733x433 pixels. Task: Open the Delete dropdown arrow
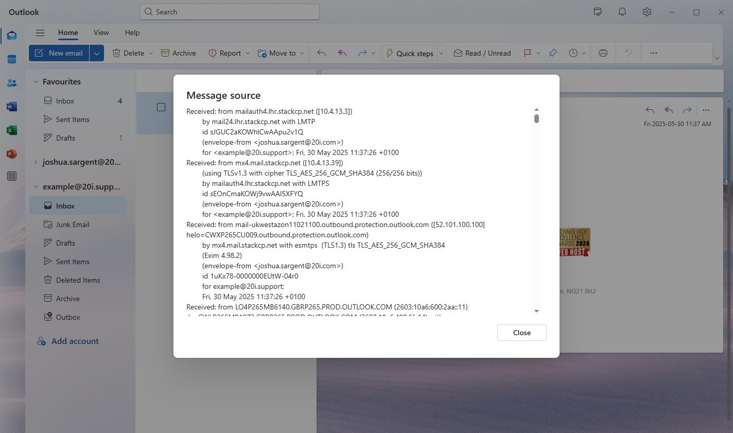coord(151,53)
